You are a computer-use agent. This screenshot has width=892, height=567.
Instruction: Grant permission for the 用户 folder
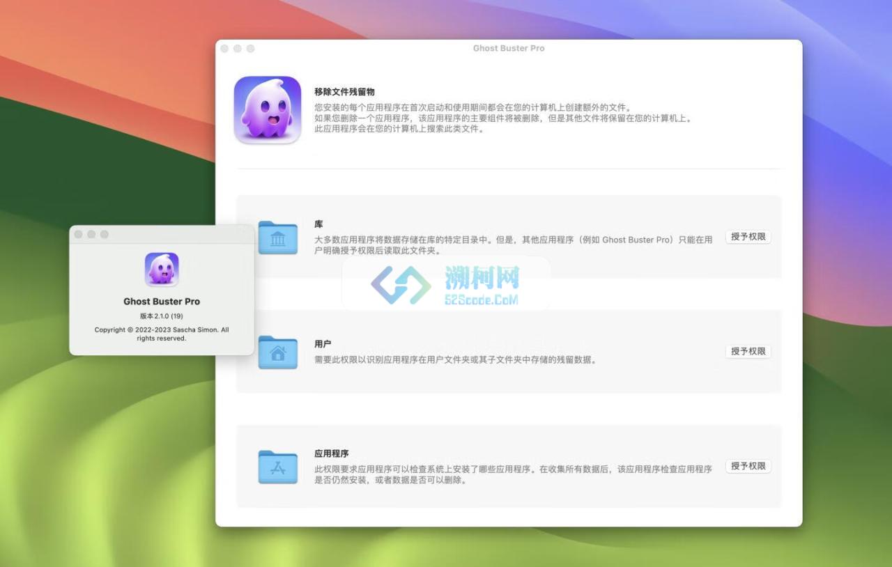click(x=748, y=352)
